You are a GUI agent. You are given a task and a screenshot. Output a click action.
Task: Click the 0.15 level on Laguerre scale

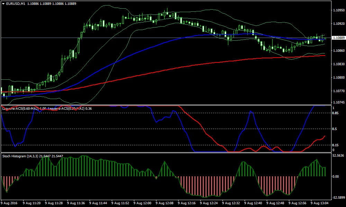click(x=335, y=145)
